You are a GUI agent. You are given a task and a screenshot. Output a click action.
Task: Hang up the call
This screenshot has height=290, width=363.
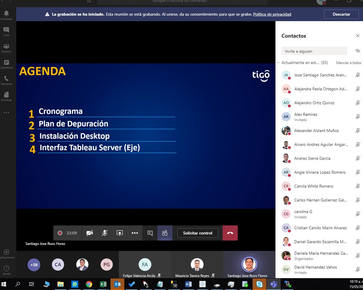coord(230,233)
